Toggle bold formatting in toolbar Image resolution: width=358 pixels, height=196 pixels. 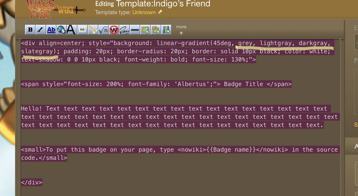click(x=30, y=30)
